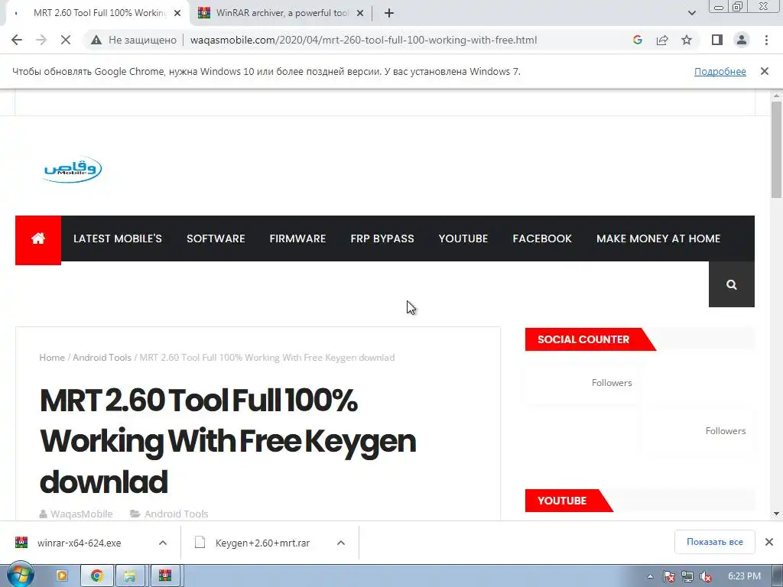Click the Google icon in address bar
The height and width of the screenshot is (587, 783).
pyautogui.click(x=637, y=40)
